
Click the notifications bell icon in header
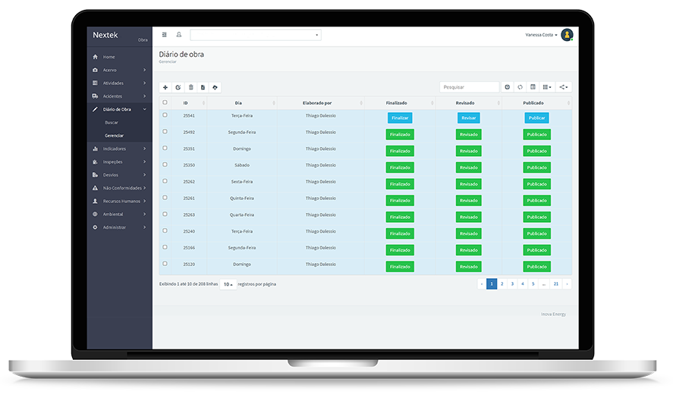[x=179, y=35]
